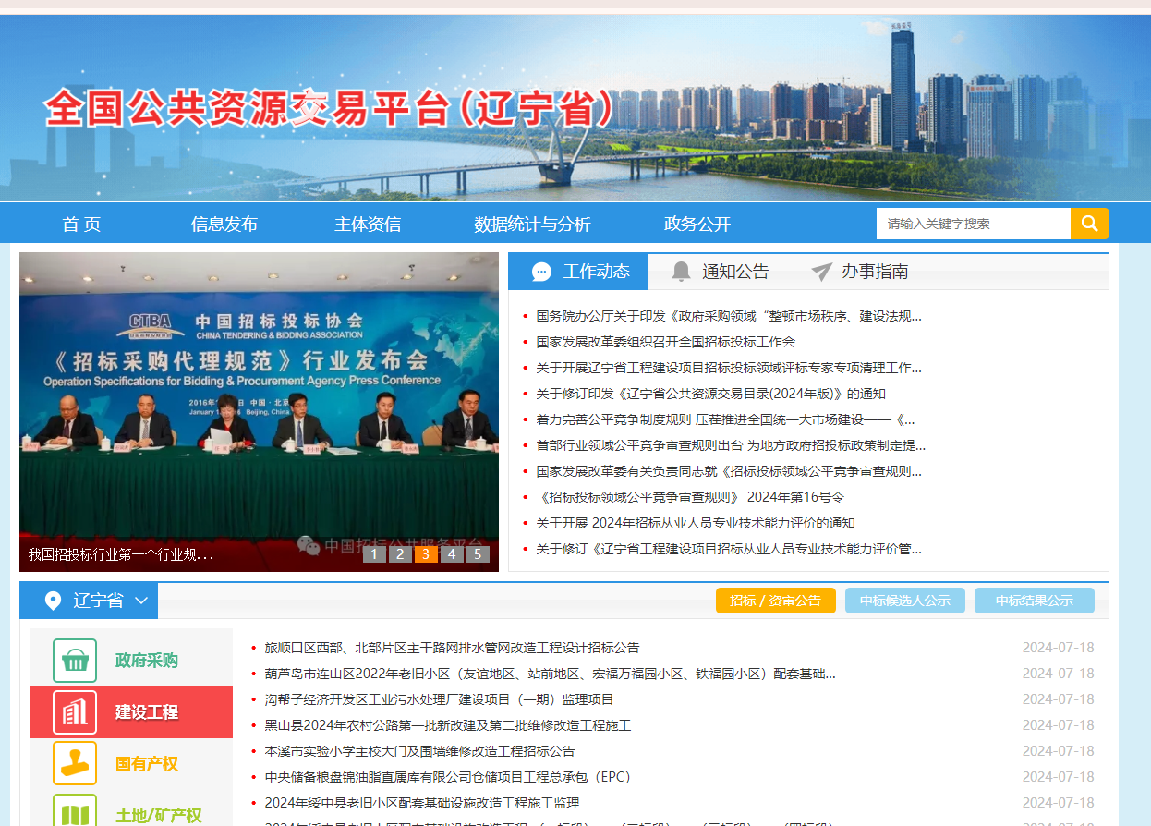Click the 建设工程 building icon
1151x826 pixels.
coord(75,712)
